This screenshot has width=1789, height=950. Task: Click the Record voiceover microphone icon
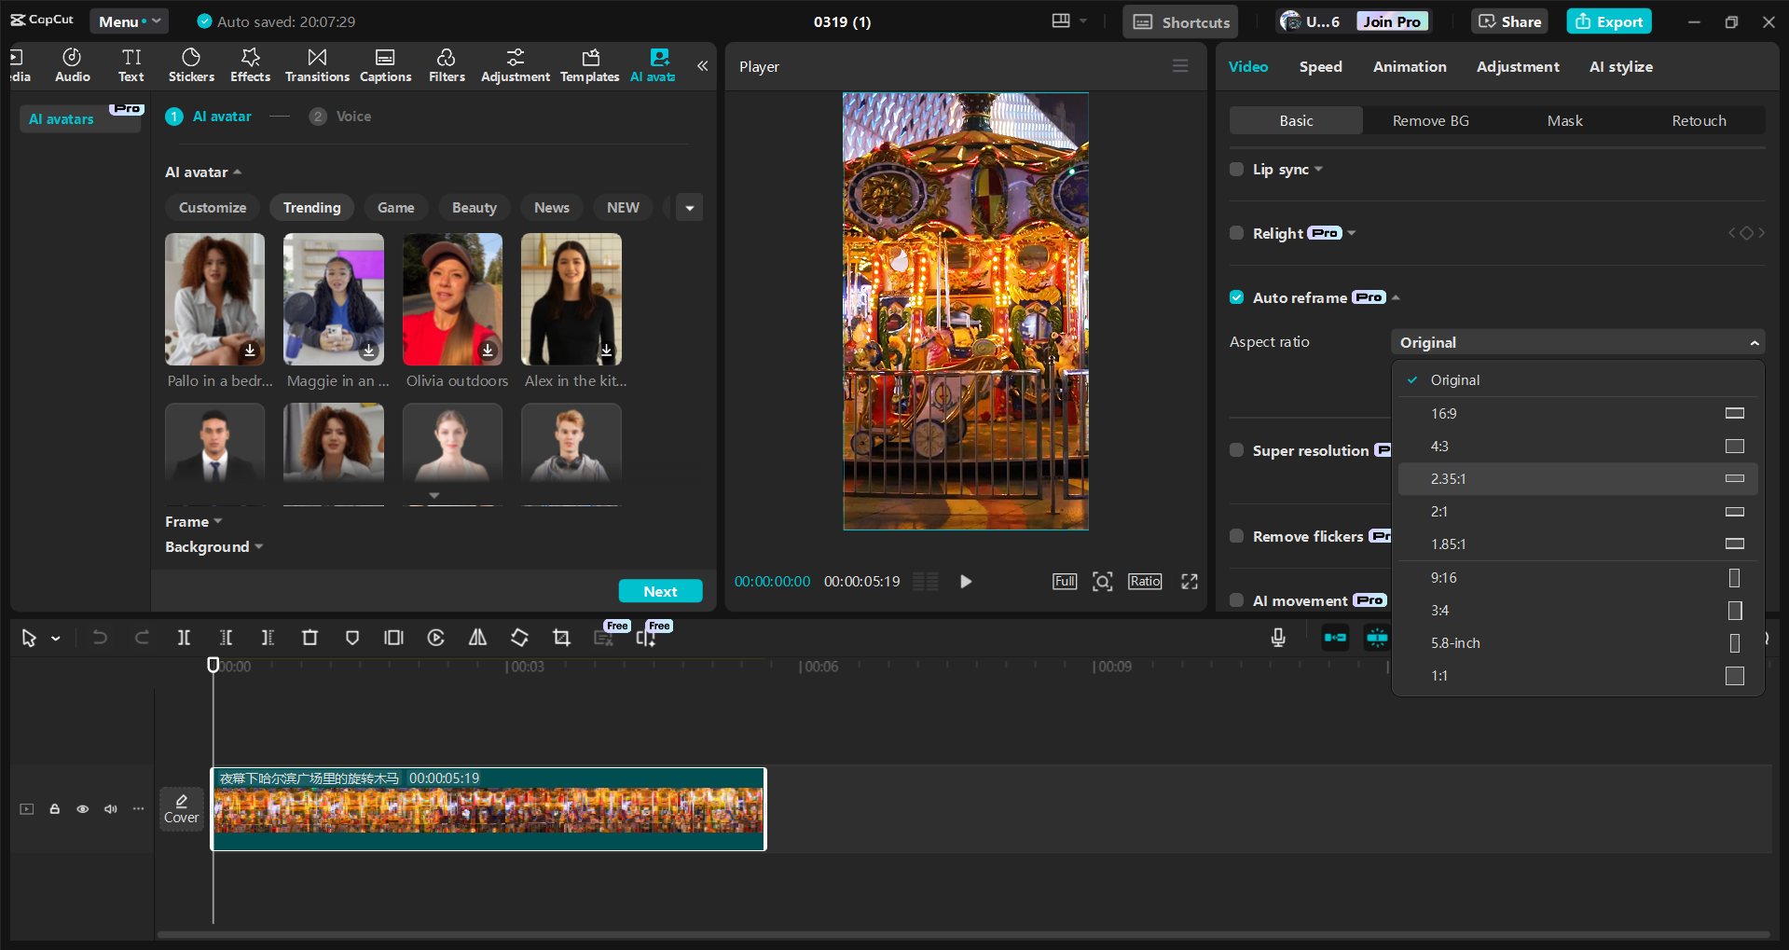coord(1277,638)
